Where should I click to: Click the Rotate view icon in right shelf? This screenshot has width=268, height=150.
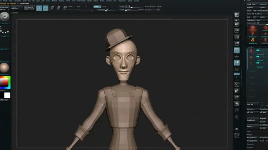click(x=237, y=104)
